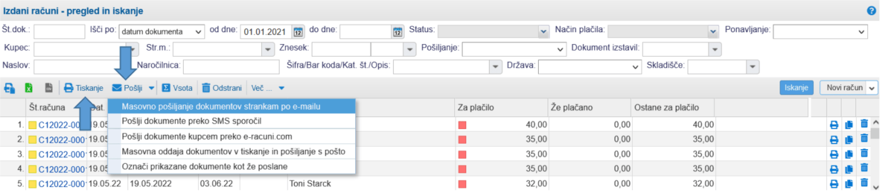The width and height of the screenshot is (880, 191).
Task: Click Tiskanje print toolbar button
Action: pos(84,88)
